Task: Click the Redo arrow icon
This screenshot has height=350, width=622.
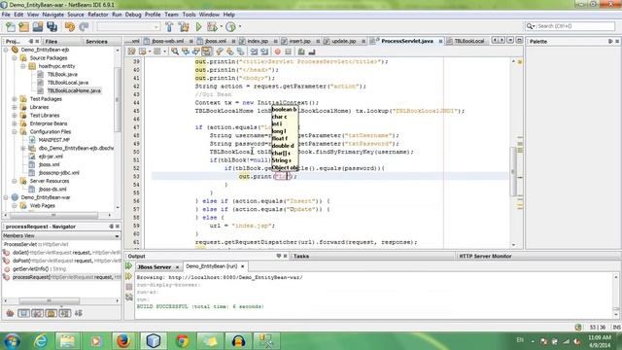Action: tap(84, 26)
